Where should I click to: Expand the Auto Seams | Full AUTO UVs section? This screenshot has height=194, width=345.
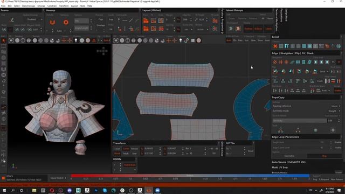click(x=288, y=162)
